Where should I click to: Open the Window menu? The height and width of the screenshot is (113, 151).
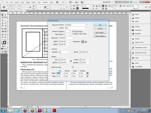(45, 2)
